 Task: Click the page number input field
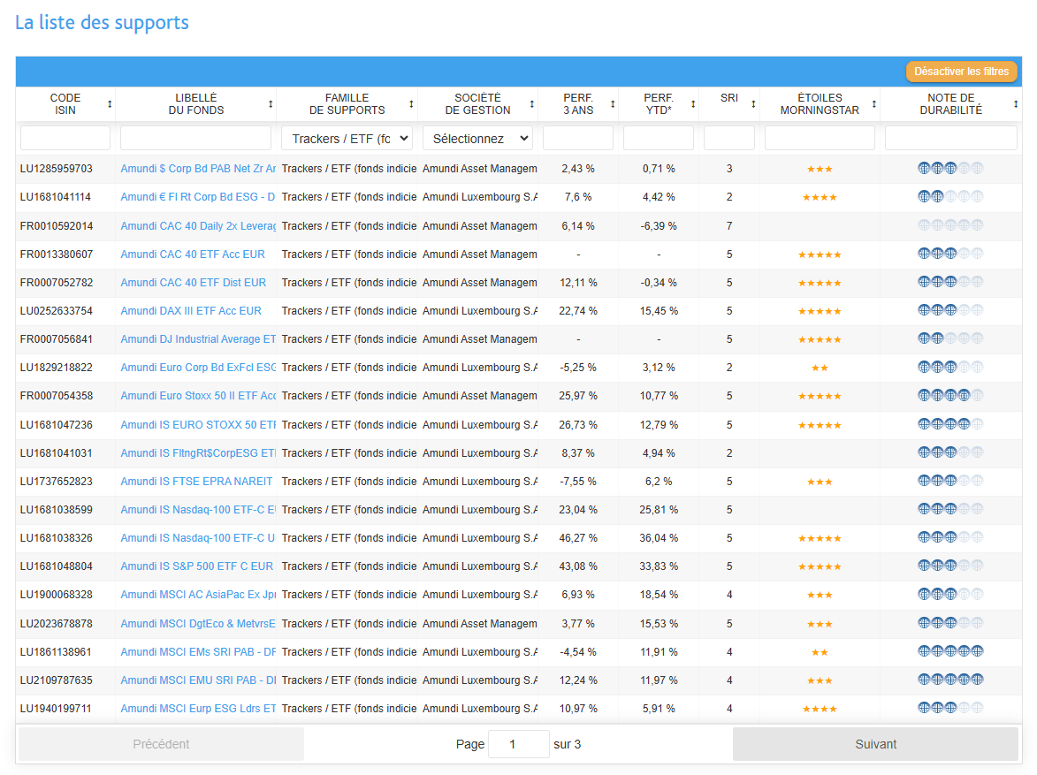(x=518, y=744)
